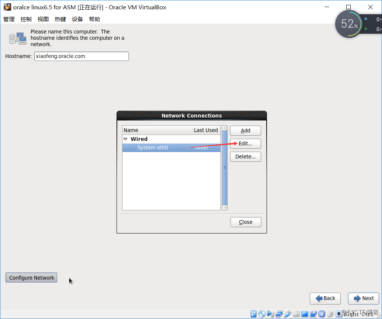Viewport: 382px width, 319px height.
Task: Click Delete... in Network Connections
Action: pos(245,157)
